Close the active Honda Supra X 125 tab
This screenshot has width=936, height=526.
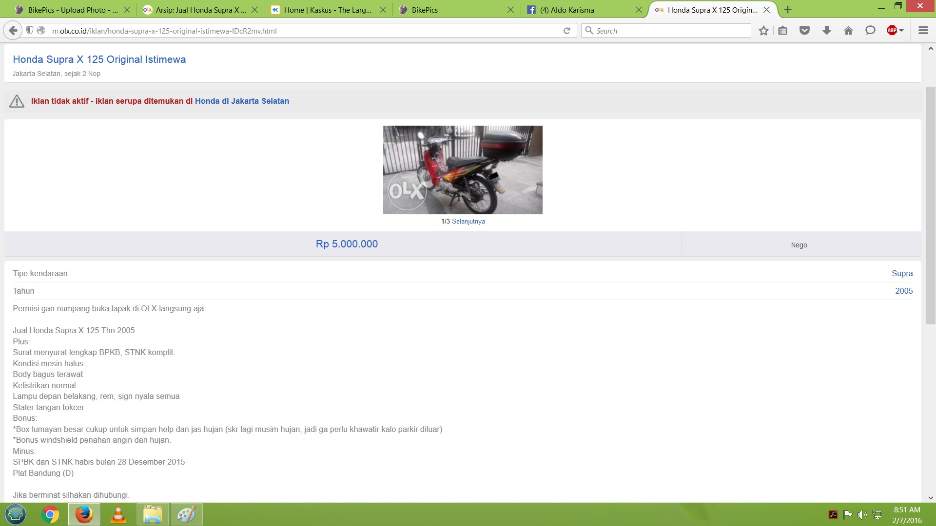[x=767, y=10]
